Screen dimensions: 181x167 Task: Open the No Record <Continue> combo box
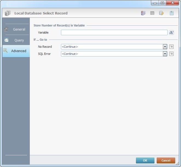pyautogui.click(x=112, y=47)
